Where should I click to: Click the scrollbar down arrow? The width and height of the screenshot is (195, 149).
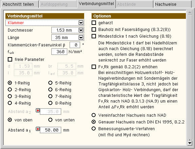pos(190,143)
